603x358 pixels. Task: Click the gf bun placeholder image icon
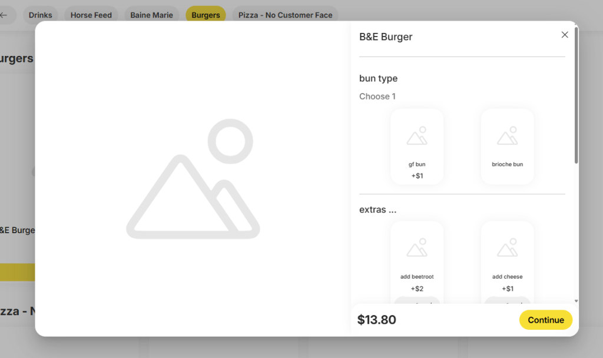417,135
